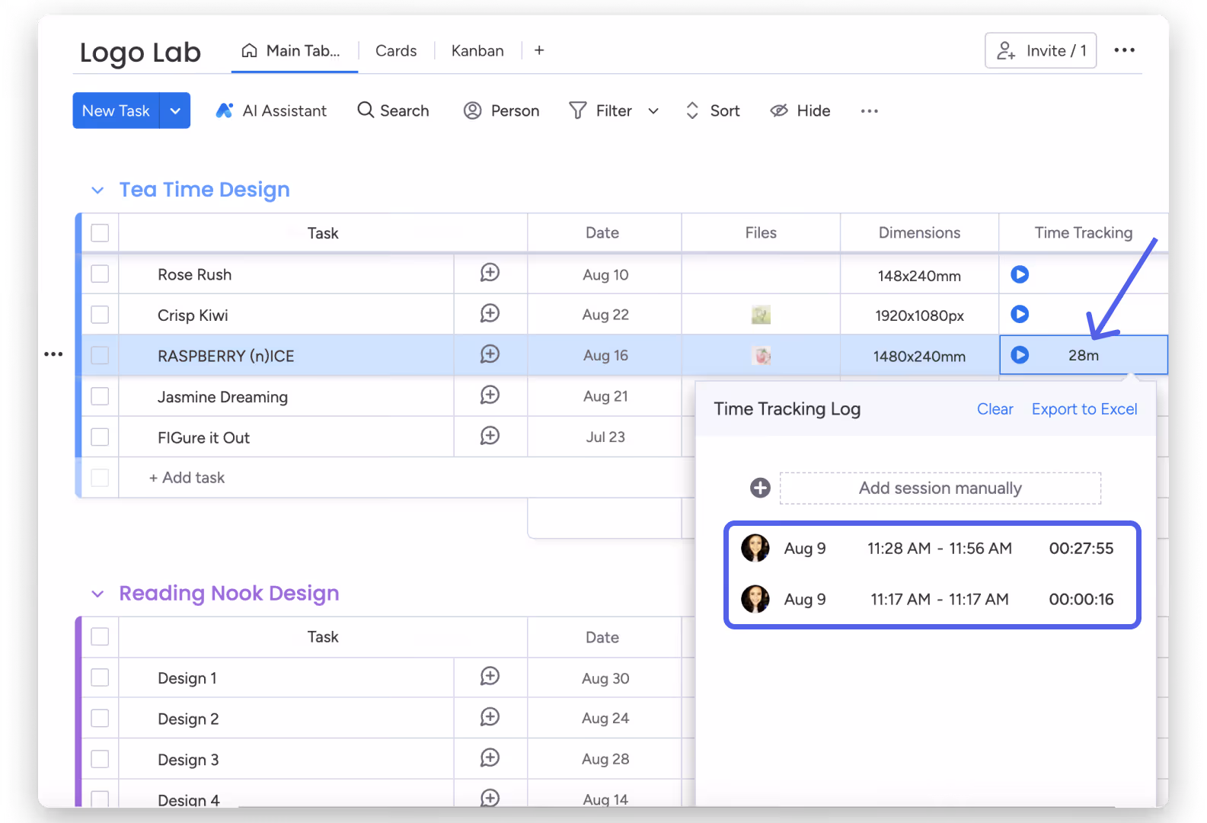1207x823 pixels.
Task: Check the FIGure it Out checkbox
Action: tap(100, 437)
